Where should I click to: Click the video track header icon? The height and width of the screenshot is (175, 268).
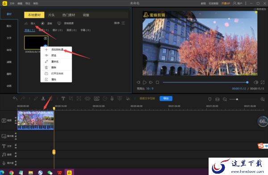[4, 121]
